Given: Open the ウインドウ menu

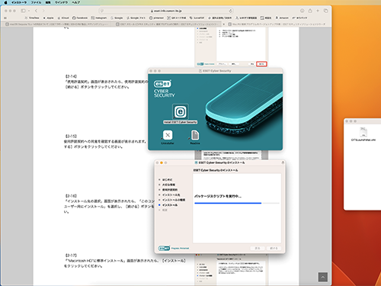Looking at the screenshot, I should 61,2.
